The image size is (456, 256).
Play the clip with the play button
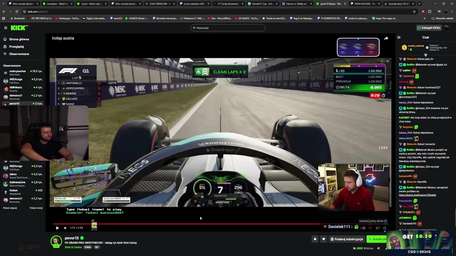click(57, 228)
